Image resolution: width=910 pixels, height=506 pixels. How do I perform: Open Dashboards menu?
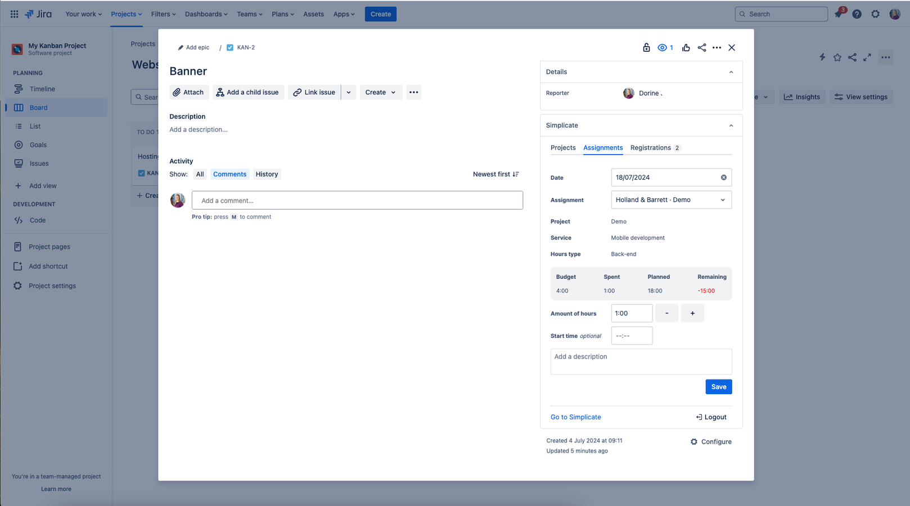pos(206,14)
